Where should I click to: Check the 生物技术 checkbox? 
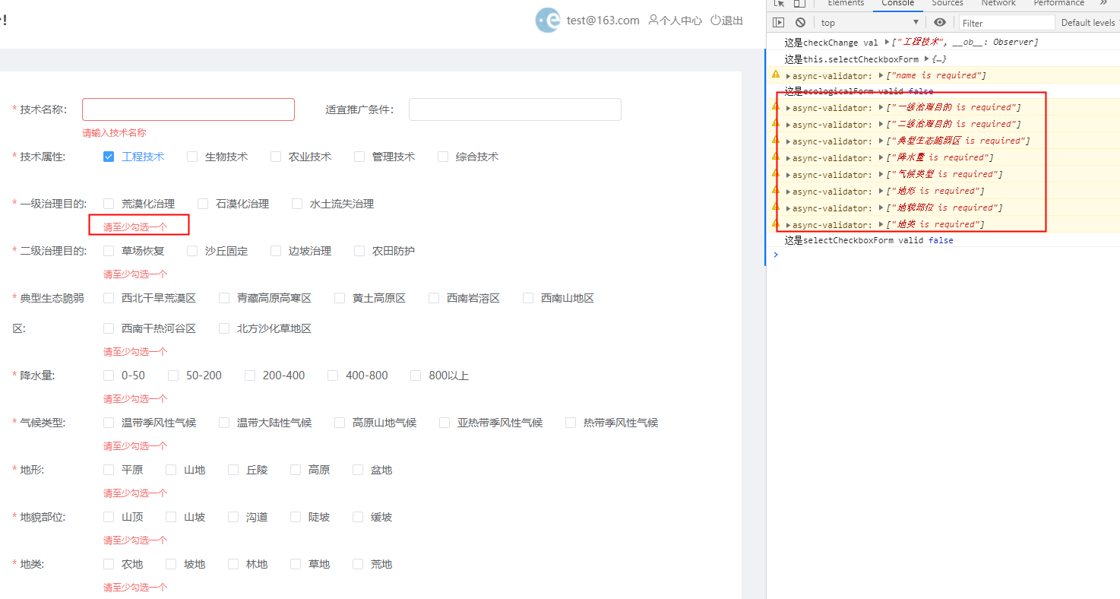tap(192, 157)
